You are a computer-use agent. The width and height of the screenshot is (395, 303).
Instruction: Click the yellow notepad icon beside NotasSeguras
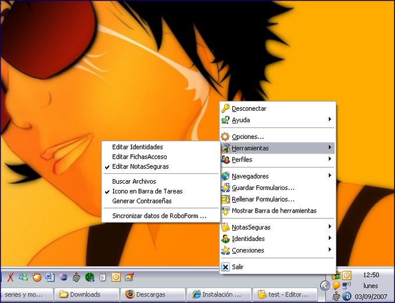pos(225,227)
